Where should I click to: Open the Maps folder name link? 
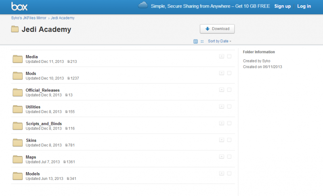31,157
